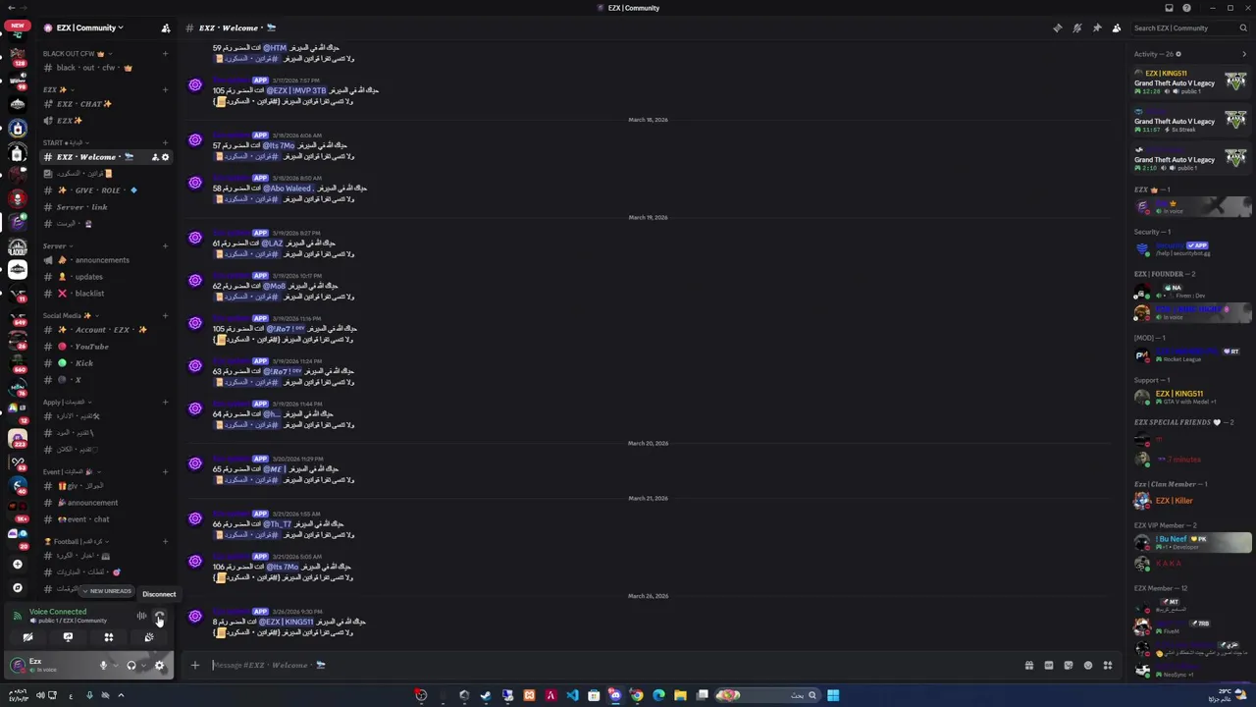Edit EXZ · Welcome channel settings gear
Viewport: 1256px width, 707px height.
click(165, 157)
